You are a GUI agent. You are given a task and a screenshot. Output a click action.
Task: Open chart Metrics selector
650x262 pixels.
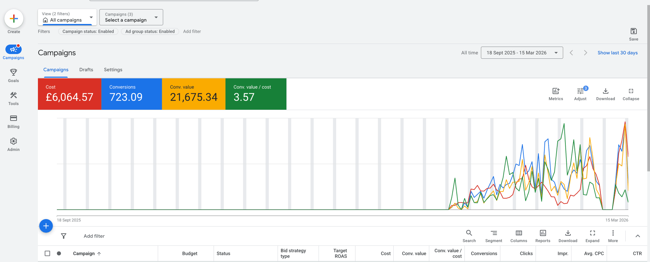tap(556, 94)
